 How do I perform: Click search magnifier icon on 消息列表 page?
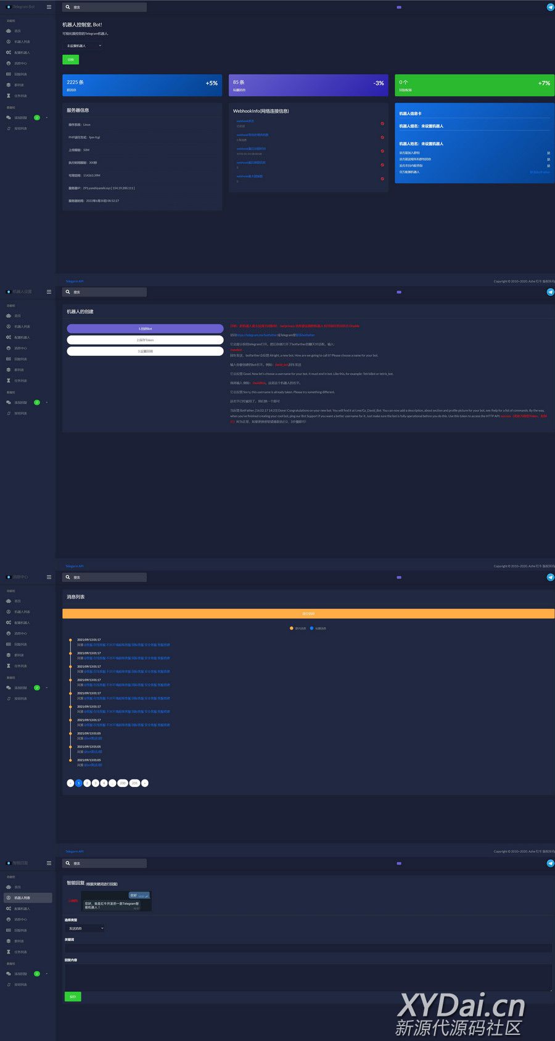tap(68, 577)
